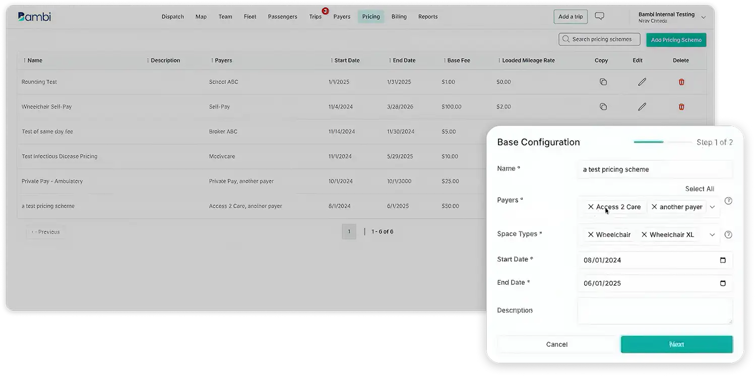The image size is (756, 377).
Task: Select the 'Test Infectious Disease Pricing' row name
Action: click(59, 156)
